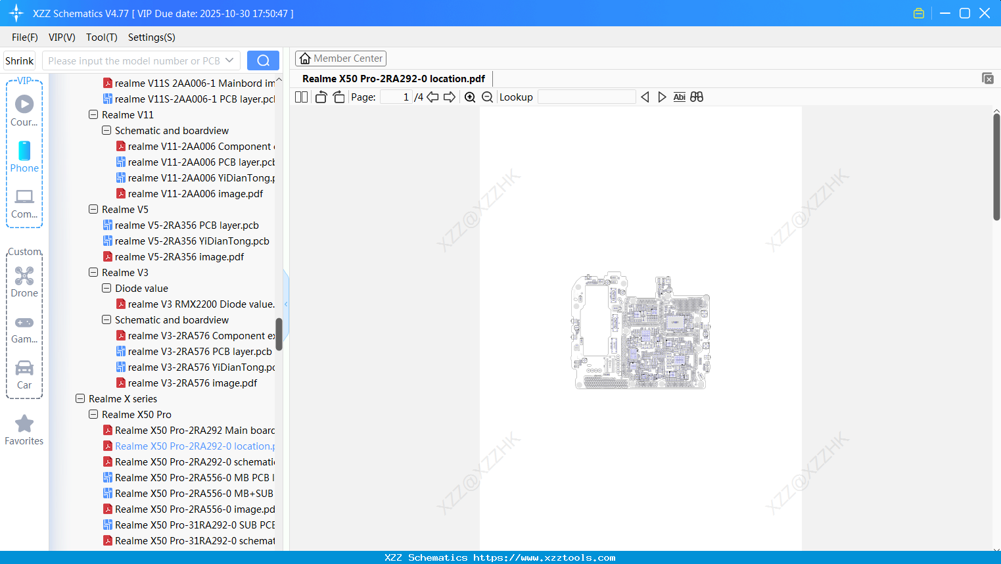This screenshot has width=1001, height=564.
Task: Zoom in on the PDF
Action: 470,97
